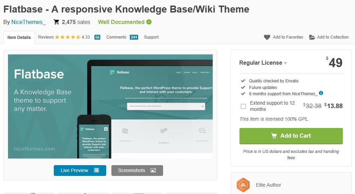The width and height of the screenshot is (355, 194).
Task: Tick the Extend support to 12 months checkbox
Action: [x=243, y=106]
